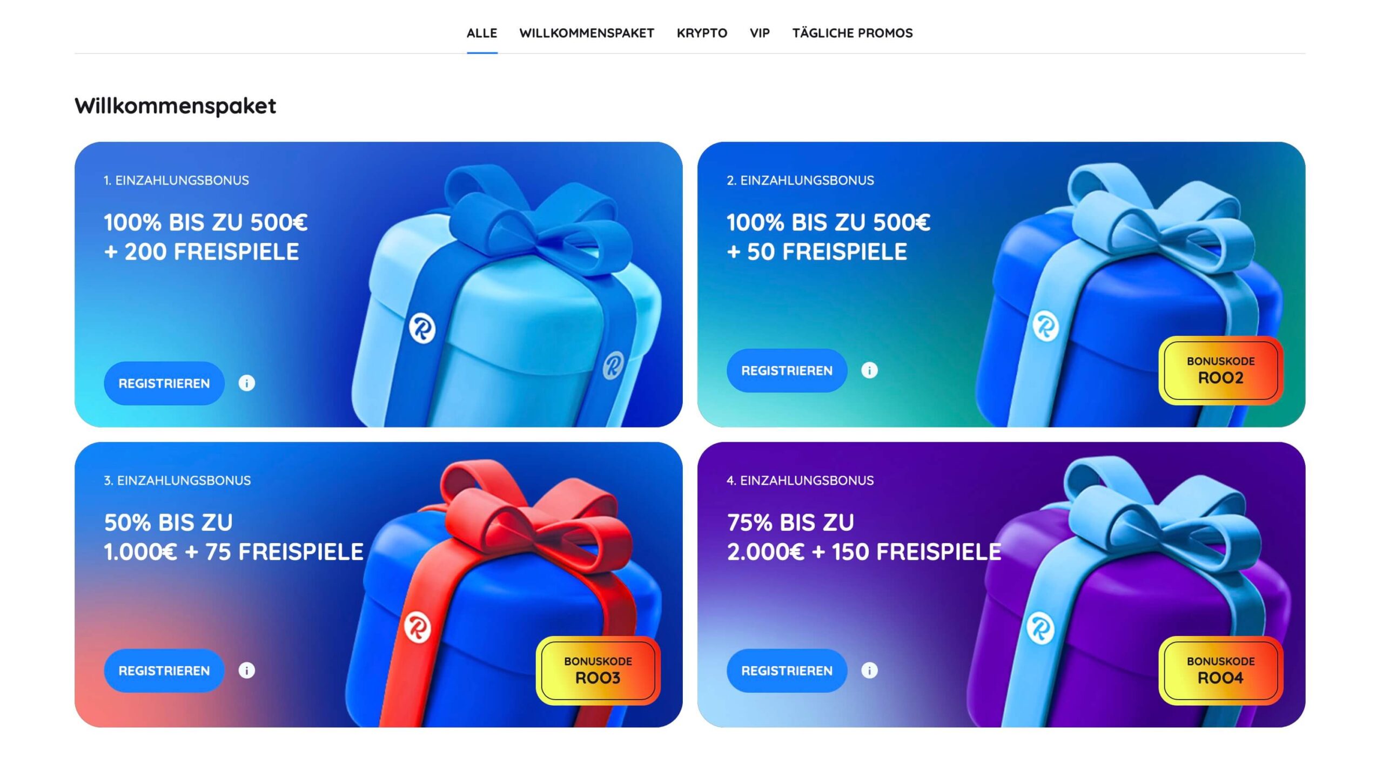The image size is (1383, 765).
Task: Select the KRYPTO tab
Action: (x=702, y=33)
